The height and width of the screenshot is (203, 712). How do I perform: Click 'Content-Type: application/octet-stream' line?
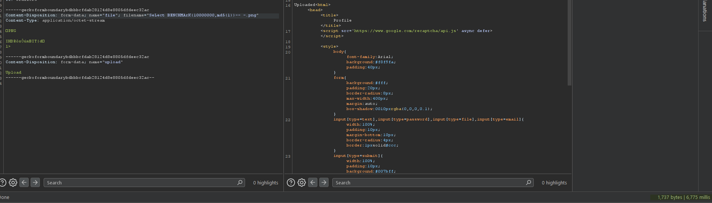point(55,20)
